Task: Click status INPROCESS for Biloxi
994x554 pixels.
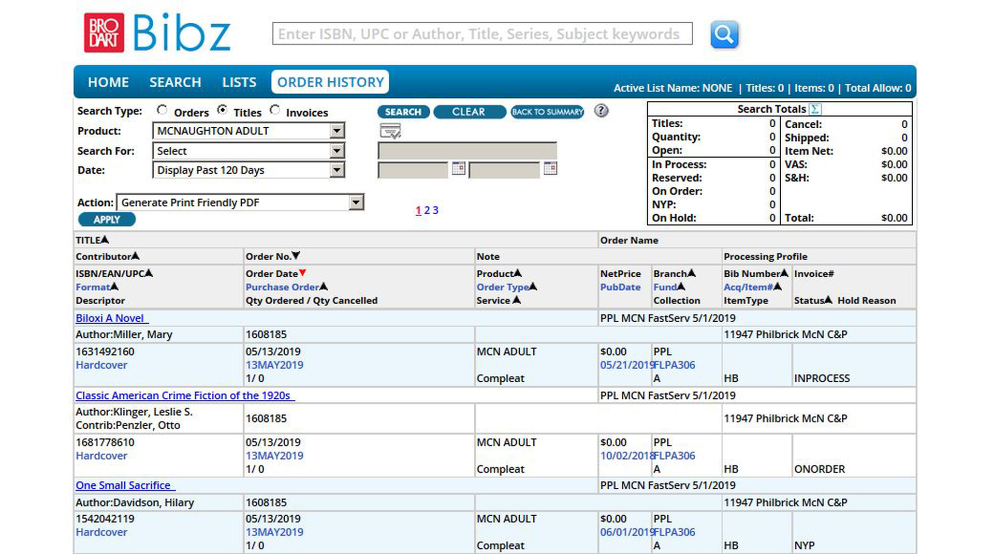Action: [822, 379]
